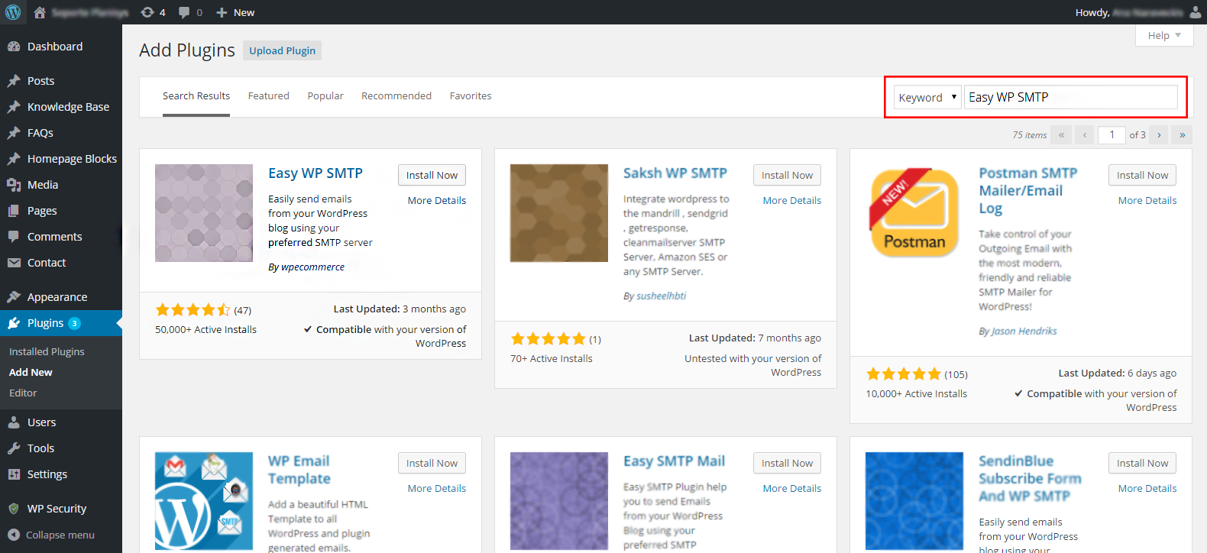
Task: Click the current page number field
Action: pos(1112,135)
